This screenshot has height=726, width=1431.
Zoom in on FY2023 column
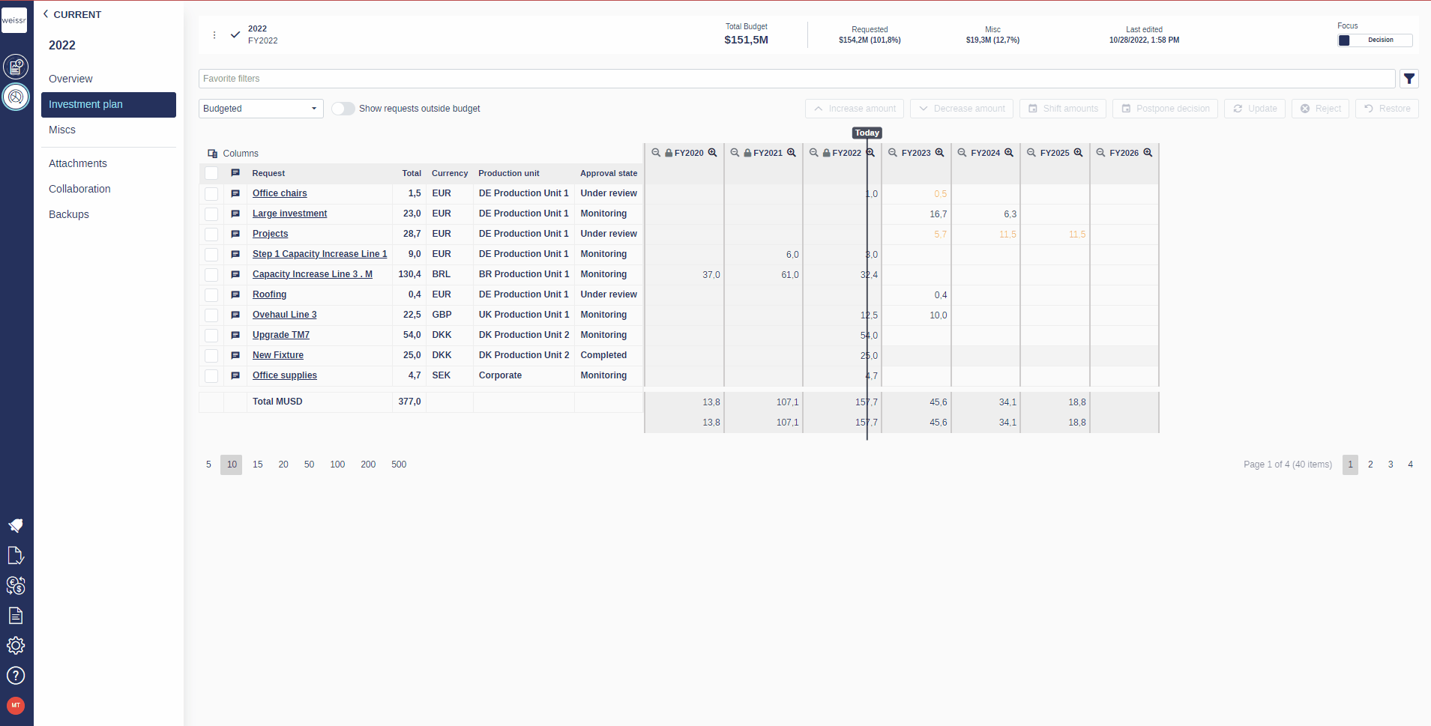[x=939, y=153]
